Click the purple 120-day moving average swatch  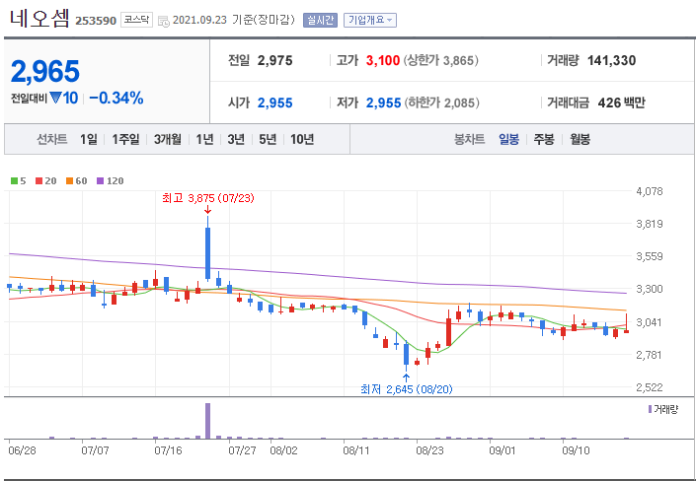[x=101, y=181]
